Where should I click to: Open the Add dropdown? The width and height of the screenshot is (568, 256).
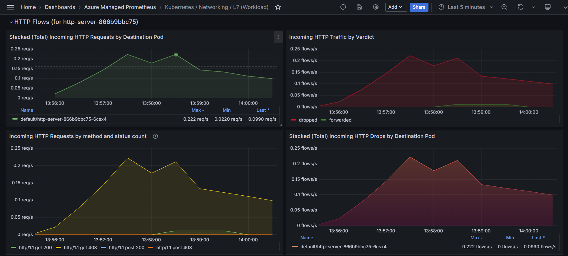396,7
